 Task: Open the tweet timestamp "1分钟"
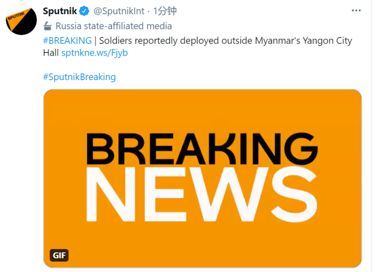[x=165, y=11]
